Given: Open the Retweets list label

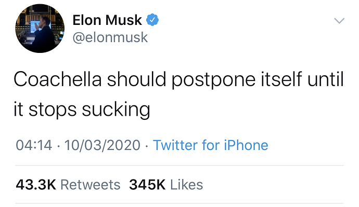Looking at the screenshot, I should pos(90,185).
